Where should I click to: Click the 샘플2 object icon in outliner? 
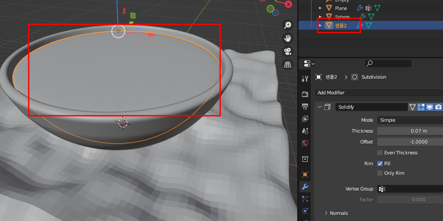pos(329,25)
